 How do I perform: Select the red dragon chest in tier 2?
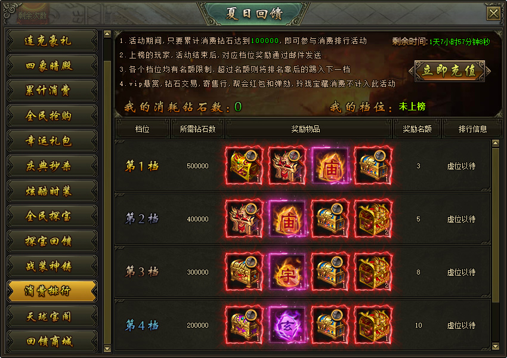pyautogui.click(x=373, y=219)
